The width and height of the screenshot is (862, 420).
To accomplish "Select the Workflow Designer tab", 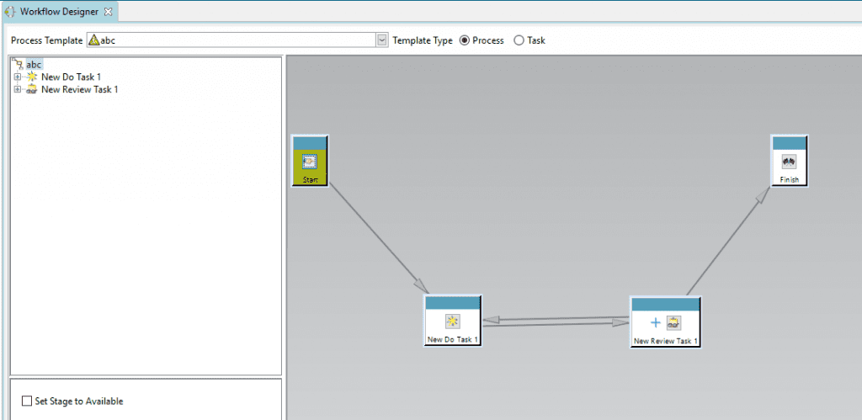I will coord(60,11).
